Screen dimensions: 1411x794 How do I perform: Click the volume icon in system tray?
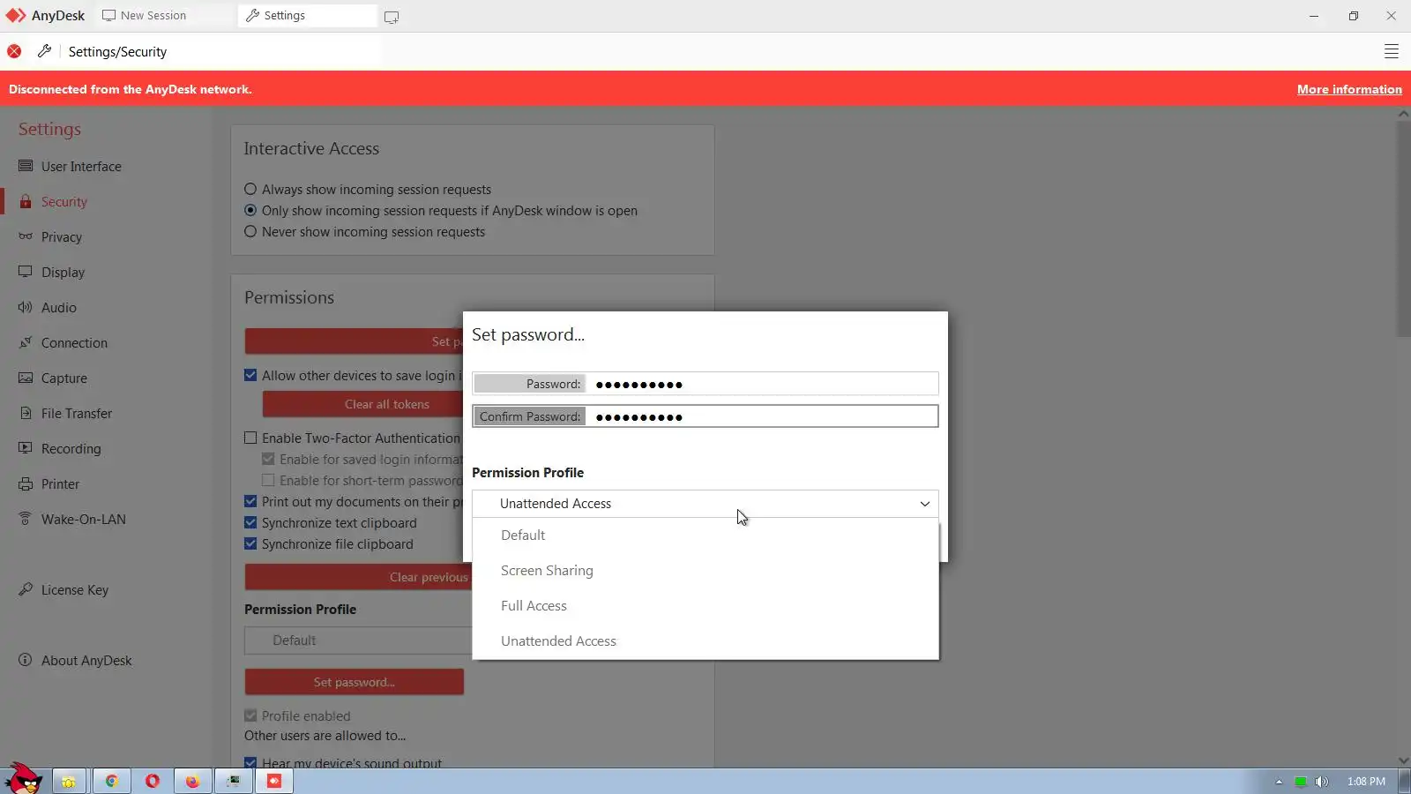pyautogui.click(x=1322, y=782)
